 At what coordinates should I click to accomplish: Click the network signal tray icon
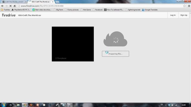click(x=176, y=105)
